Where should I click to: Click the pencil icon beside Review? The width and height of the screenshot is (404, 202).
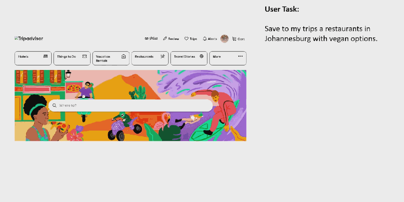[x=165, y=39]
